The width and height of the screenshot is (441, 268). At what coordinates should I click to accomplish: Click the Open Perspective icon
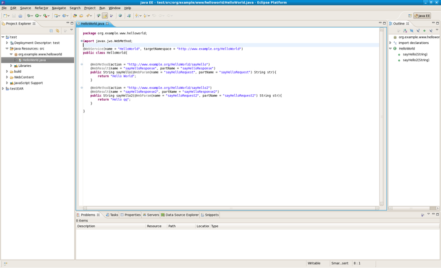point(409,16)
